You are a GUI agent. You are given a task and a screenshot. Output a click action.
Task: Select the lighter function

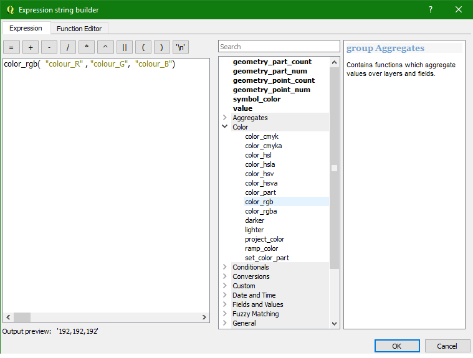(254, 230)
